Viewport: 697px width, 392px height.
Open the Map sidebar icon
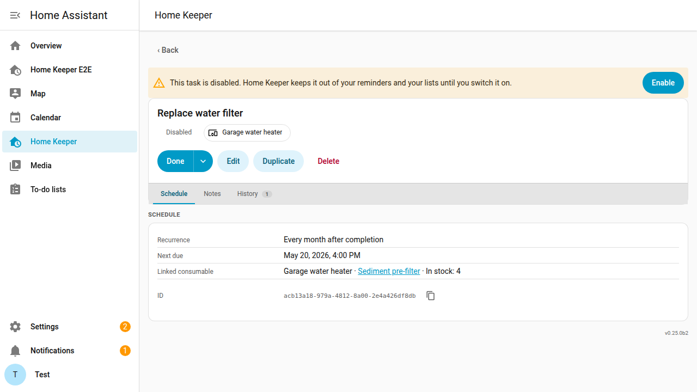[x=15, y=94]
